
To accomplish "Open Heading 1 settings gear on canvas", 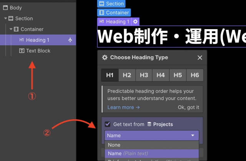I will (x=135, y=21).
